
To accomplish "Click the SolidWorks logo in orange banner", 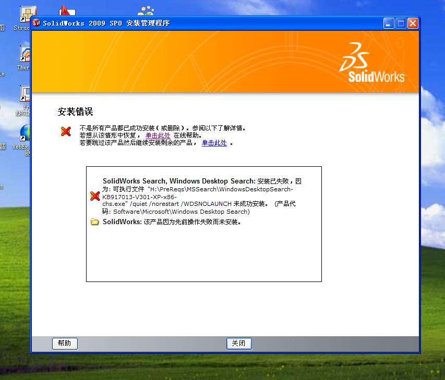I will 372,63.
